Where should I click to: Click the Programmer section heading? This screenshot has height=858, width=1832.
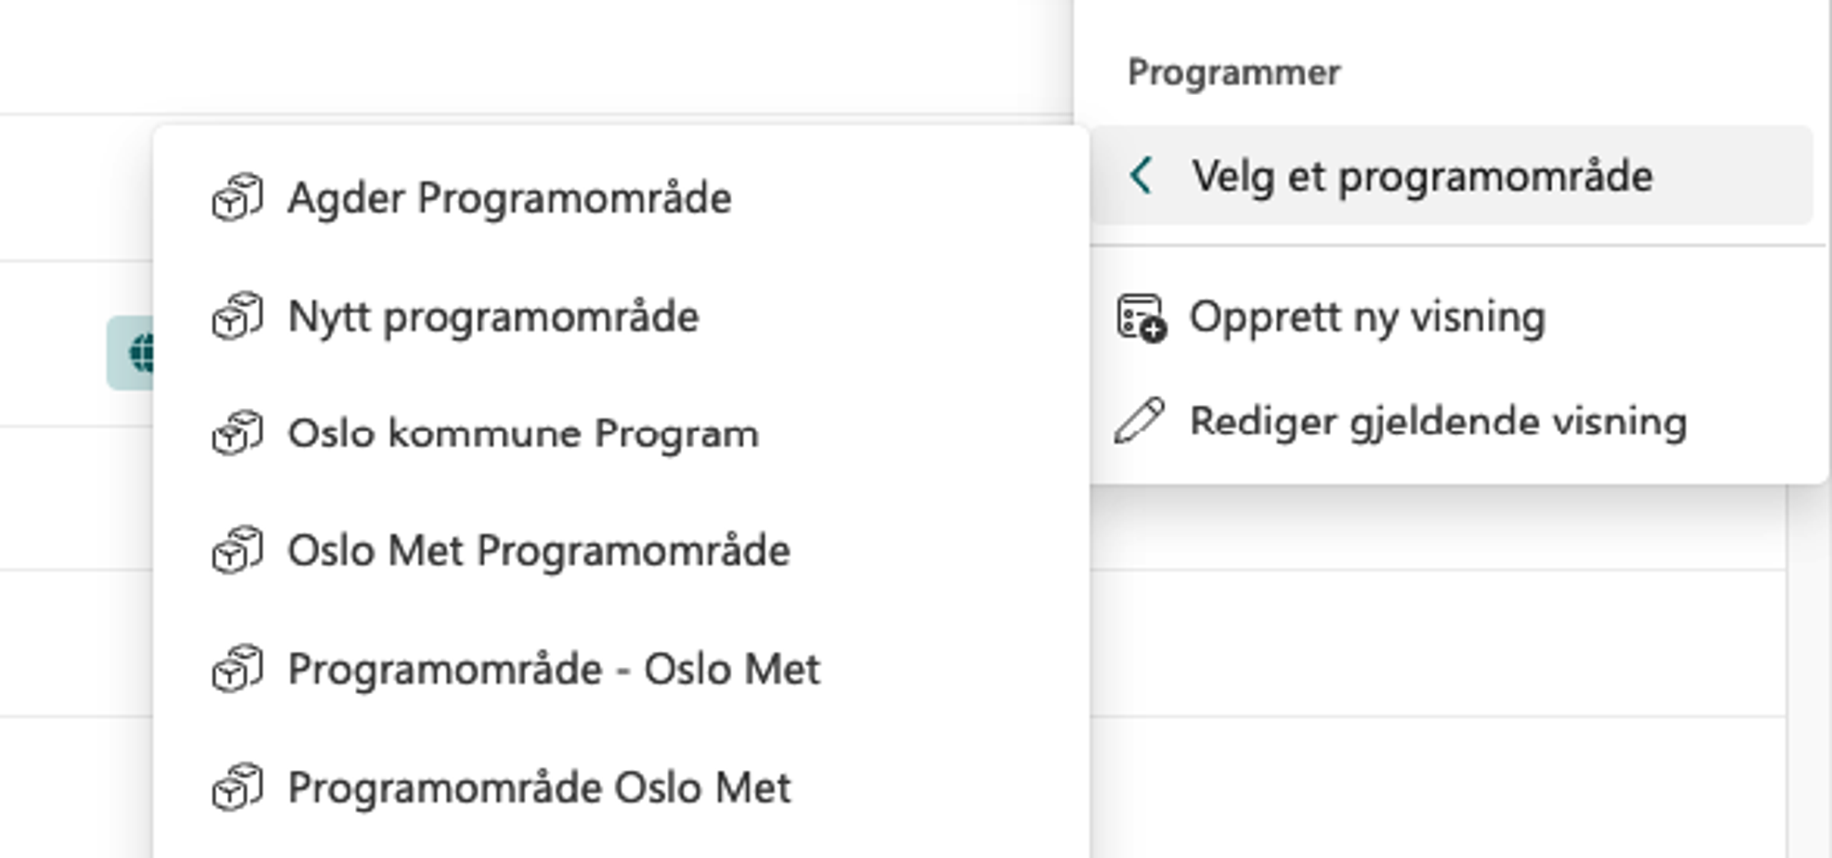(1234, 72)
